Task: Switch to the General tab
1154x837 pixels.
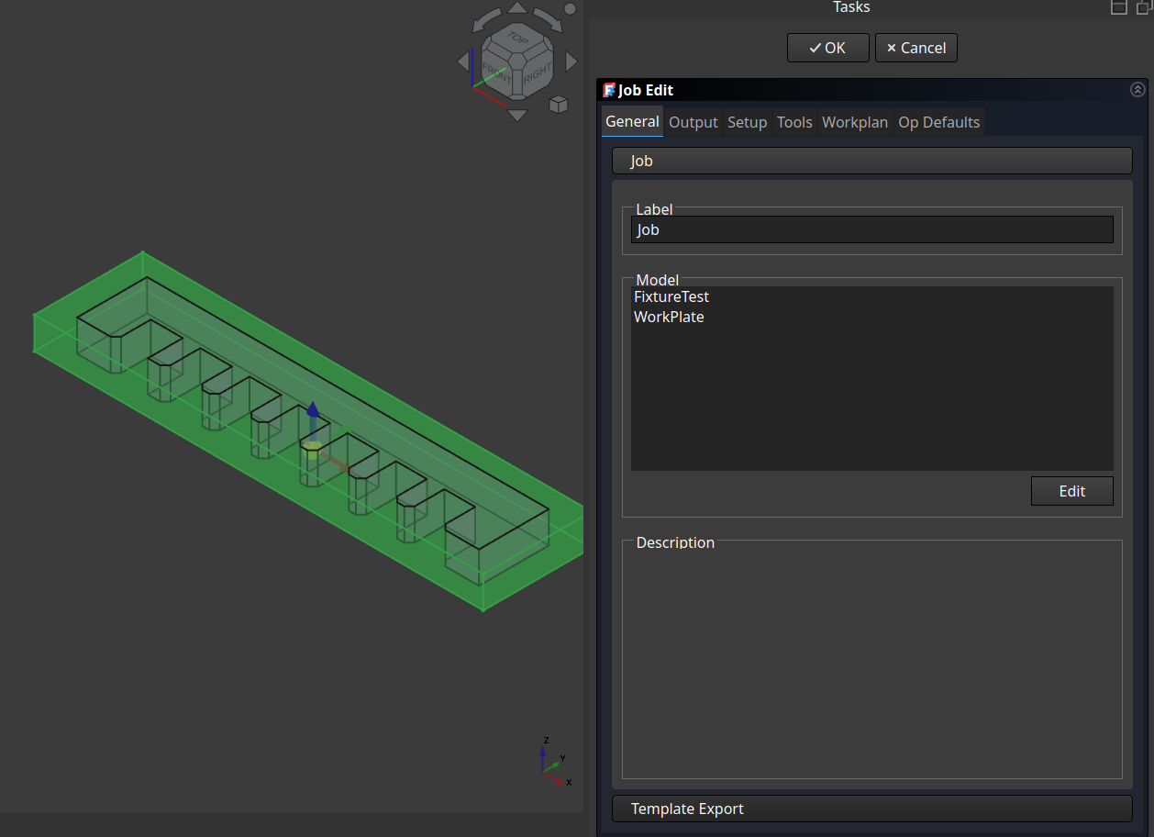Action: tap(632, 121)
